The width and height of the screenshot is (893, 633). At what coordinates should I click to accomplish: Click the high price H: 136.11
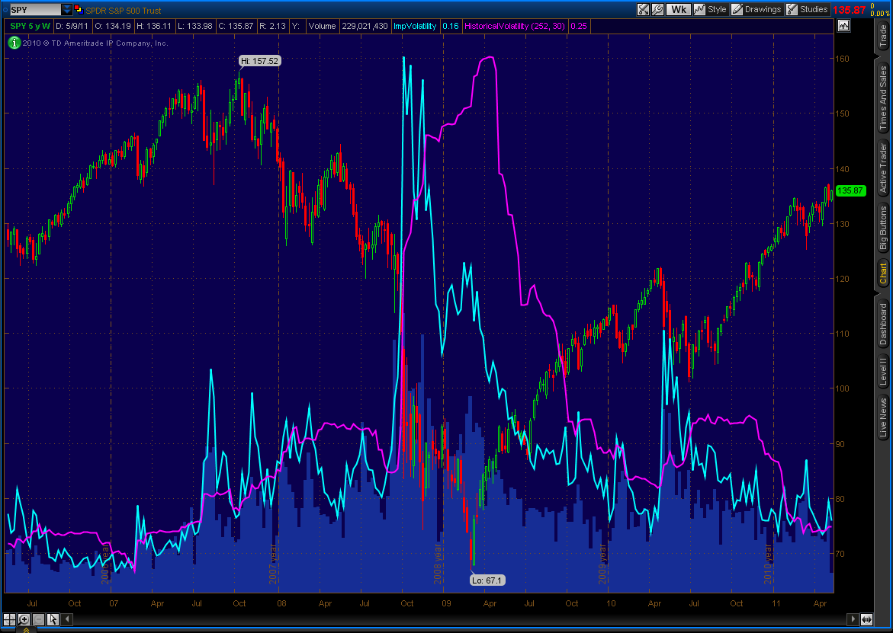(x=154, y=26)
